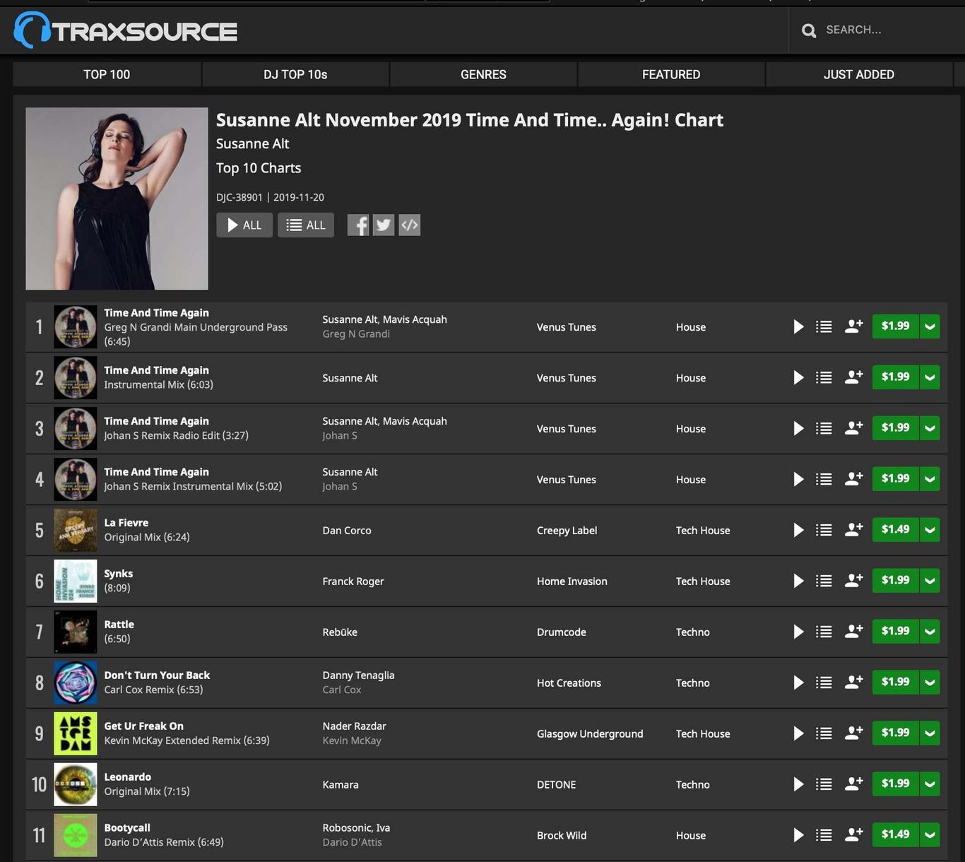Screen dimensions: 965x862
Task: Open Get Ur Freak On Amsterdam cover art
Action: [76, 733]
